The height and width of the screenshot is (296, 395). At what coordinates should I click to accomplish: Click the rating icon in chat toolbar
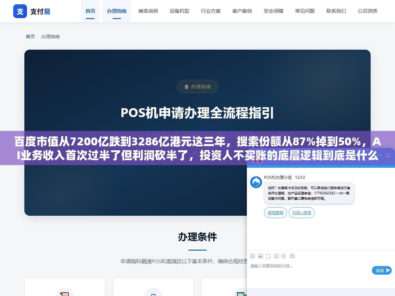[x=276, y=256]
